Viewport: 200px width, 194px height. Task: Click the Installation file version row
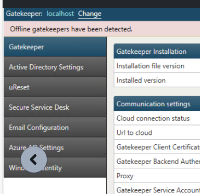[157, 66]
